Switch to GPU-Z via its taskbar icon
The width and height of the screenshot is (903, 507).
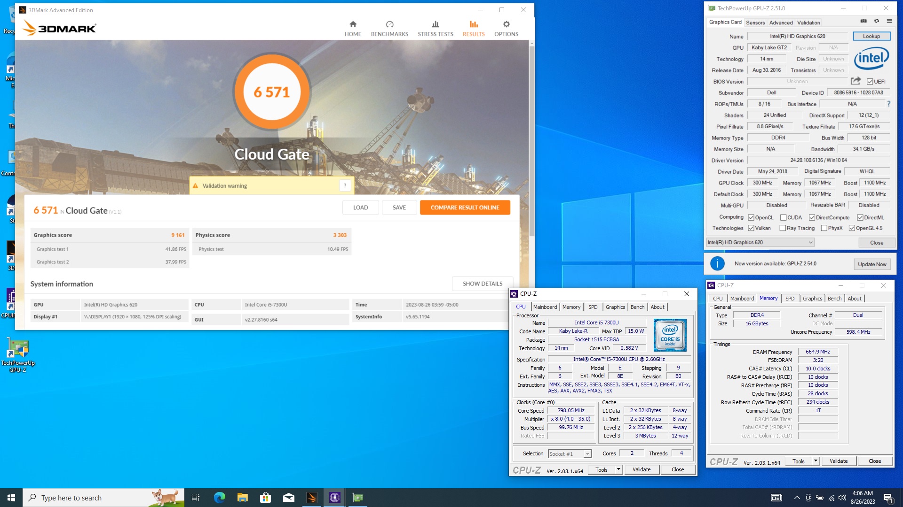coord(358,498)
